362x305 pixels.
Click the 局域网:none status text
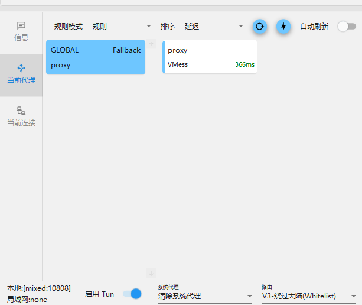(27, 300)
